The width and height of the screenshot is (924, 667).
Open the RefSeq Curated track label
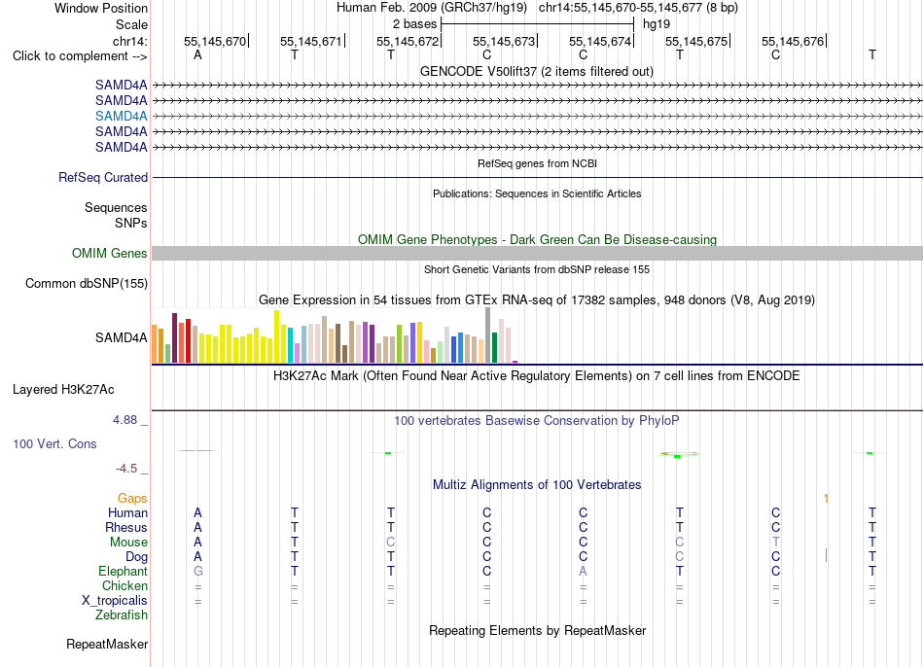coord(102,177)
